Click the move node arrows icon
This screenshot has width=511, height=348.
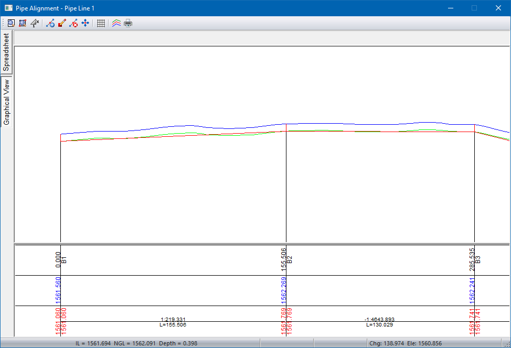tap(85, 23)
